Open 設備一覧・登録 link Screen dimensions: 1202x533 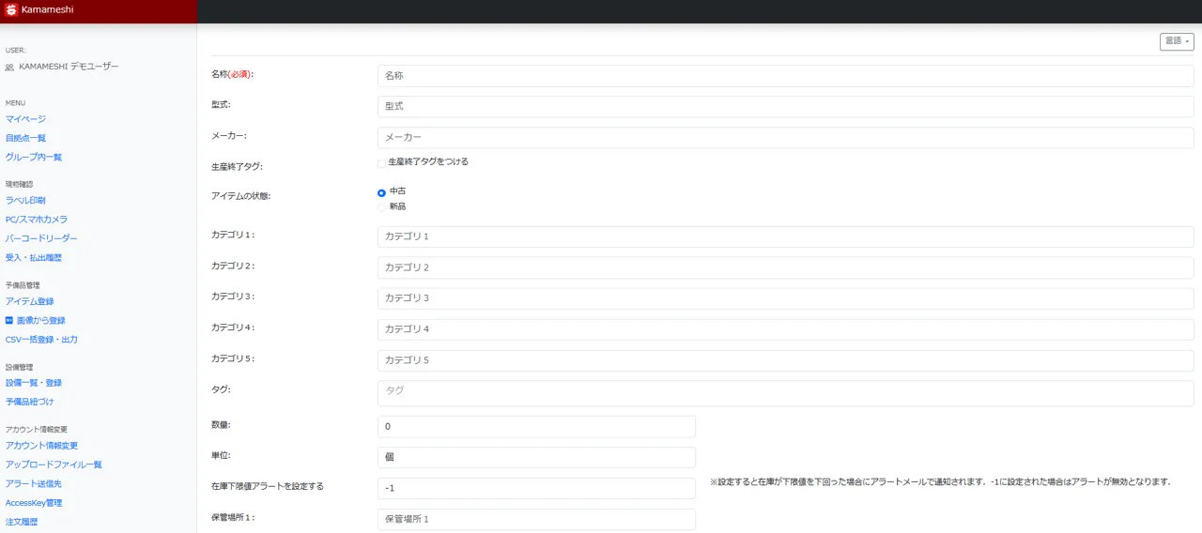[34, 383]
